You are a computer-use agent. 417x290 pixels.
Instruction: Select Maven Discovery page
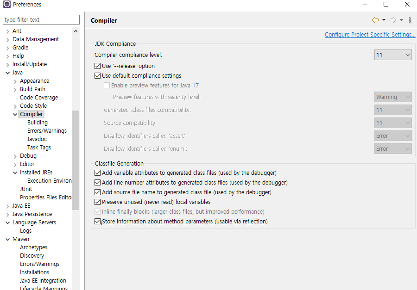coord(32,256)
